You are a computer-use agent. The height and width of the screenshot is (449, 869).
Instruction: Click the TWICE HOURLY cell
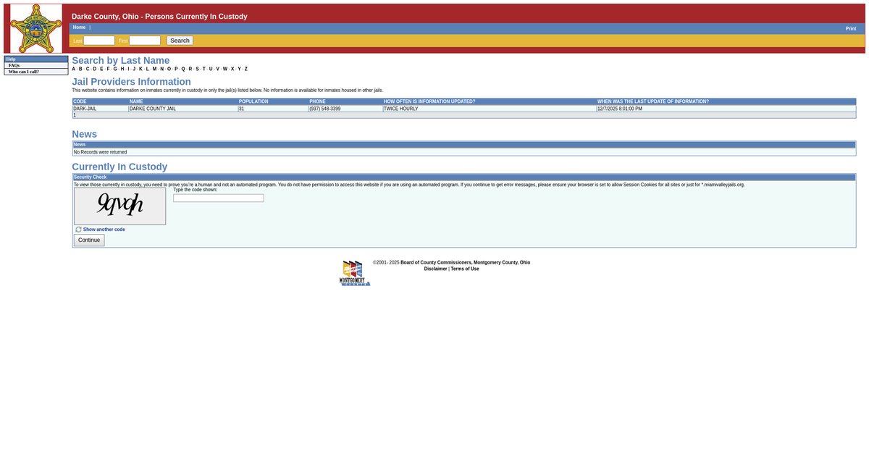(490, 109)
